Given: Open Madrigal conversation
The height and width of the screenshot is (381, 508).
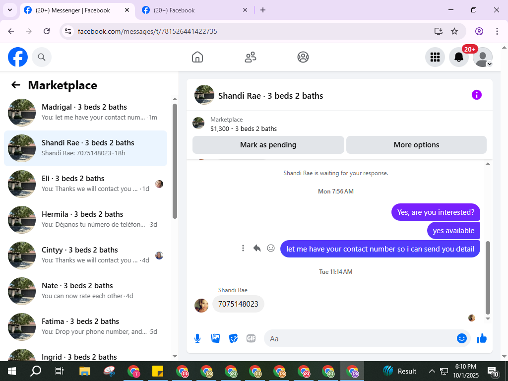Looking at the screenshot, I should tap(85, 113).
